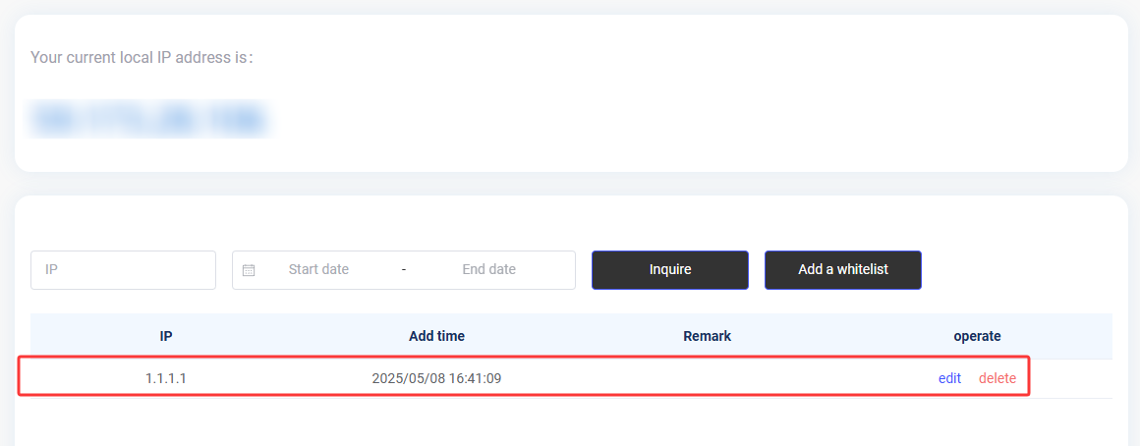Screen dimensions: 1140x446
Task: Edit the 1.1.1.1 whitelist entry
Action: point(949,378)
